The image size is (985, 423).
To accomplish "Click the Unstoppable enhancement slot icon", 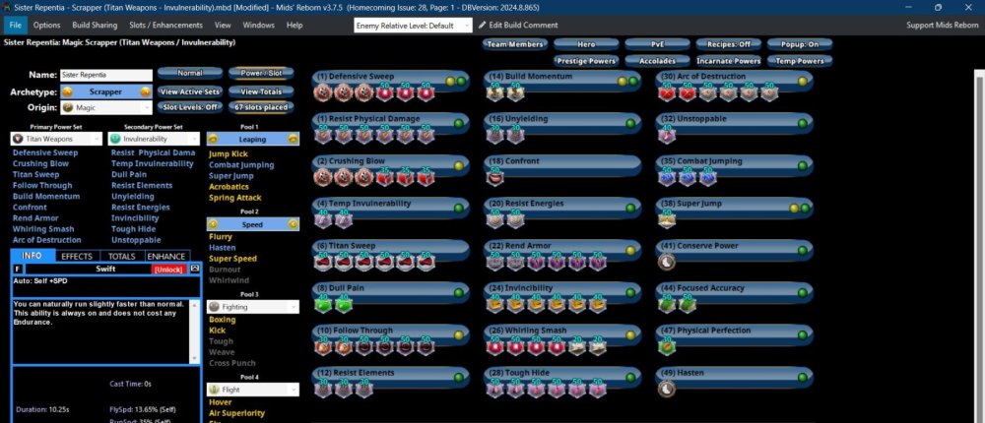I will click(x=667, y=135).
